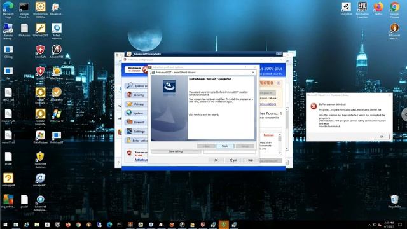Open WinAntiVirus 2009 Pro desktop icon

(x=40, y=10)
